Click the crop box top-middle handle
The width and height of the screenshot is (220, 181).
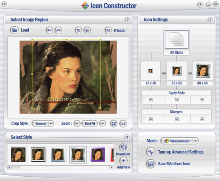coord(66,40)
